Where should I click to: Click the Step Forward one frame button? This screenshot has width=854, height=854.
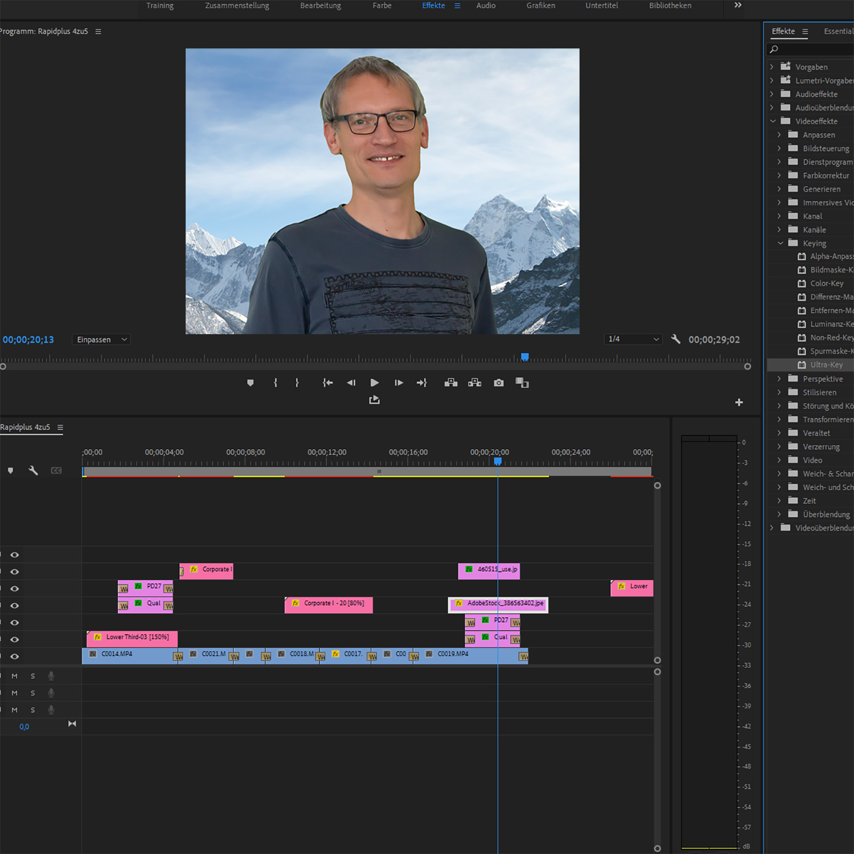399,383
